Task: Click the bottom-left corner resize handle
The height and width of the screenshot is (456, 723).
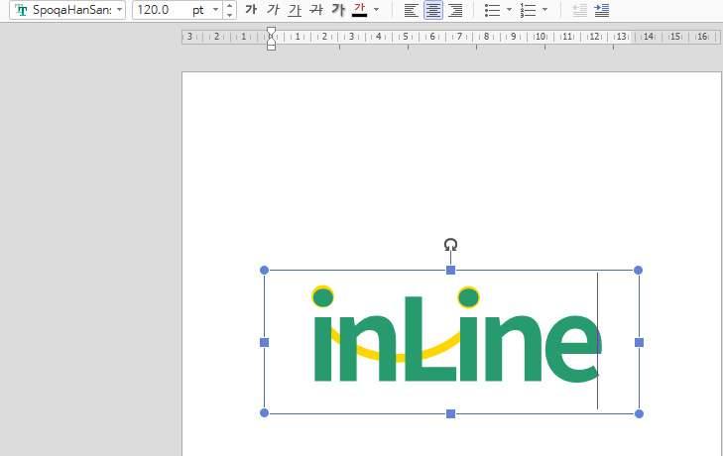Action: (x=264, y=412)
